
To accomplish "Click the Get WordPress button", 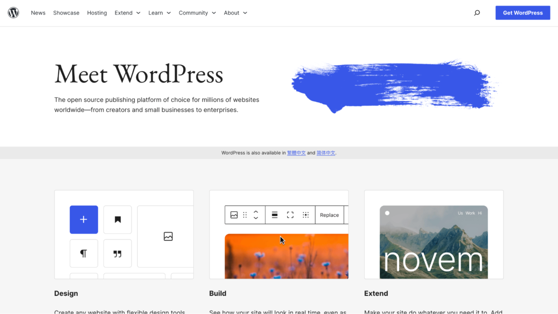I will (x=522, y=13).
